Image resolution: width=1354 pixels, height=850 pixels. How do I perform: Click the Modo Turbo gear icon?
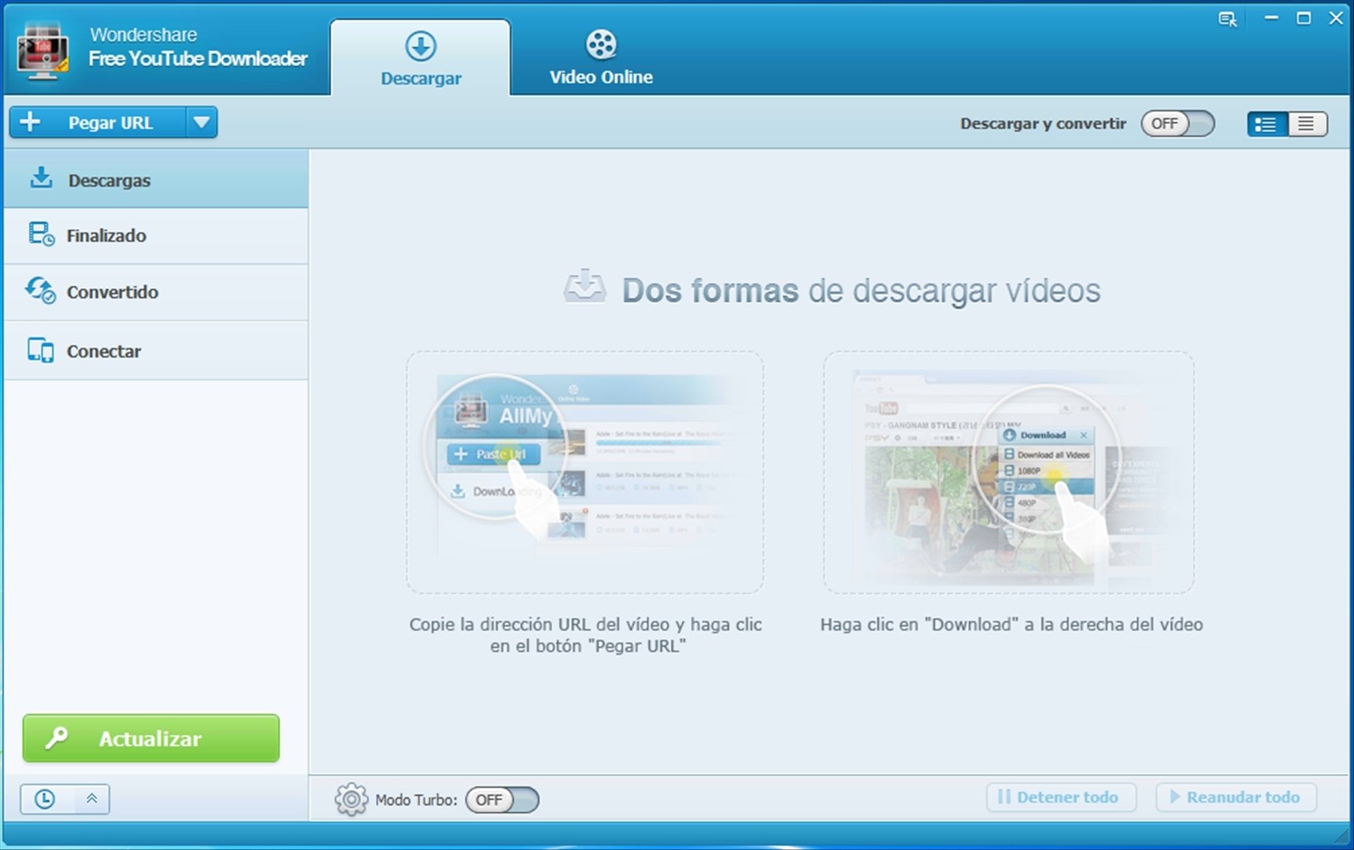click(x=351, y=800)
